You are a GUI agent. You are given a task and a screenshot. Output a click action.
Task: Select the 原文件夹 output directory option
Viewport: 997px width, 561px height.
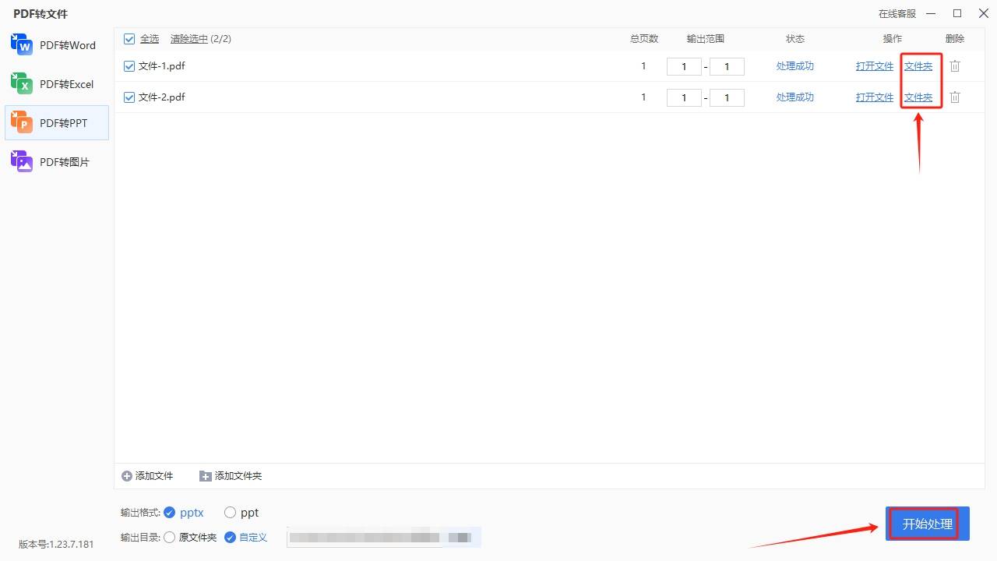[x=170, y=537]
